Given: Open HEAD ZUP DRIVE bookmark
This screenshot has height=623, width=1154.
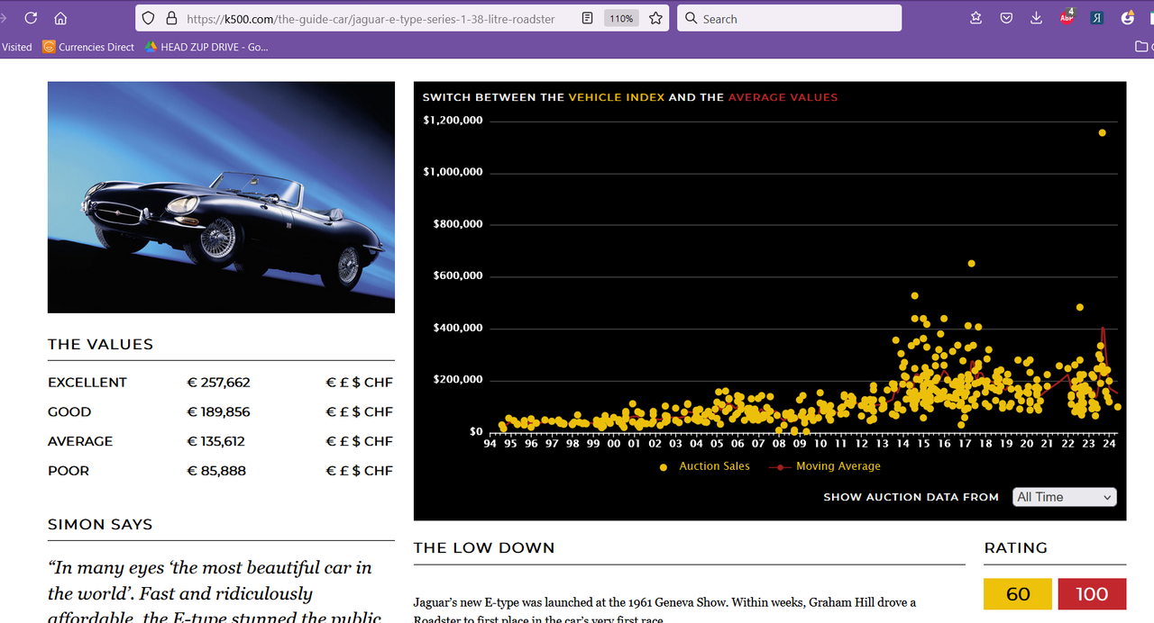Looking at the screenshot, I should (x=206, y=47).
